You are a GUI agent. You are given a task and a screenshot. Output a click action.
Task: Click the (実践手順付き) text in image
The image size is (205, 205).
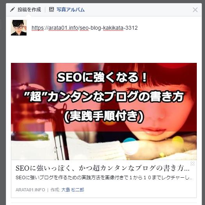coord(104,116)
